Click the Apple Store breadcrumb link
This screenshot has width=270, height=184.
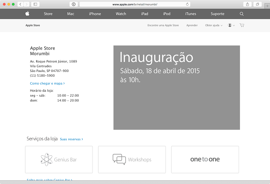tap(33, 25)
